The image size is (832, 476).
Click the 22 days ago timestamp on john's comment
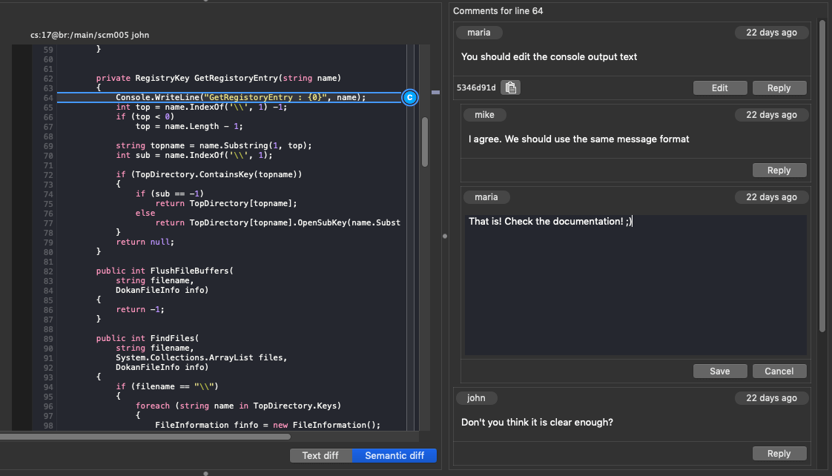[x=771, y=398]
